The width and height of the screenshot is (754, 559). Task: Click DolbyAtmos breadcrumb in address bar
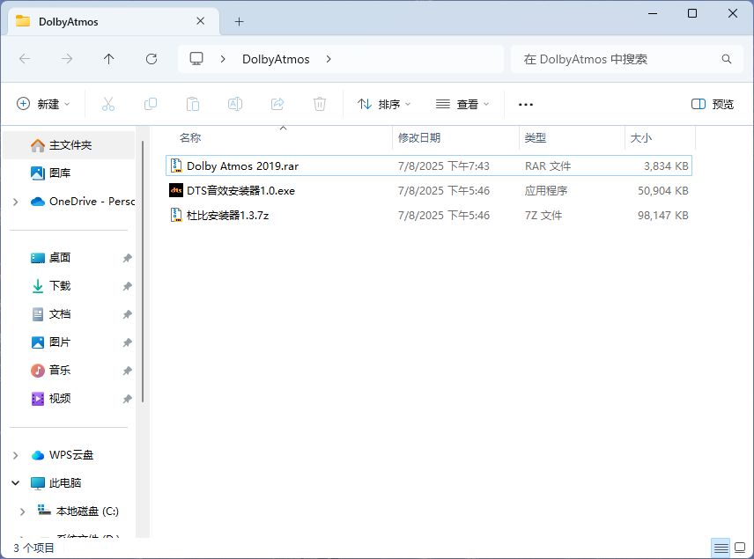tap(276, 59)
